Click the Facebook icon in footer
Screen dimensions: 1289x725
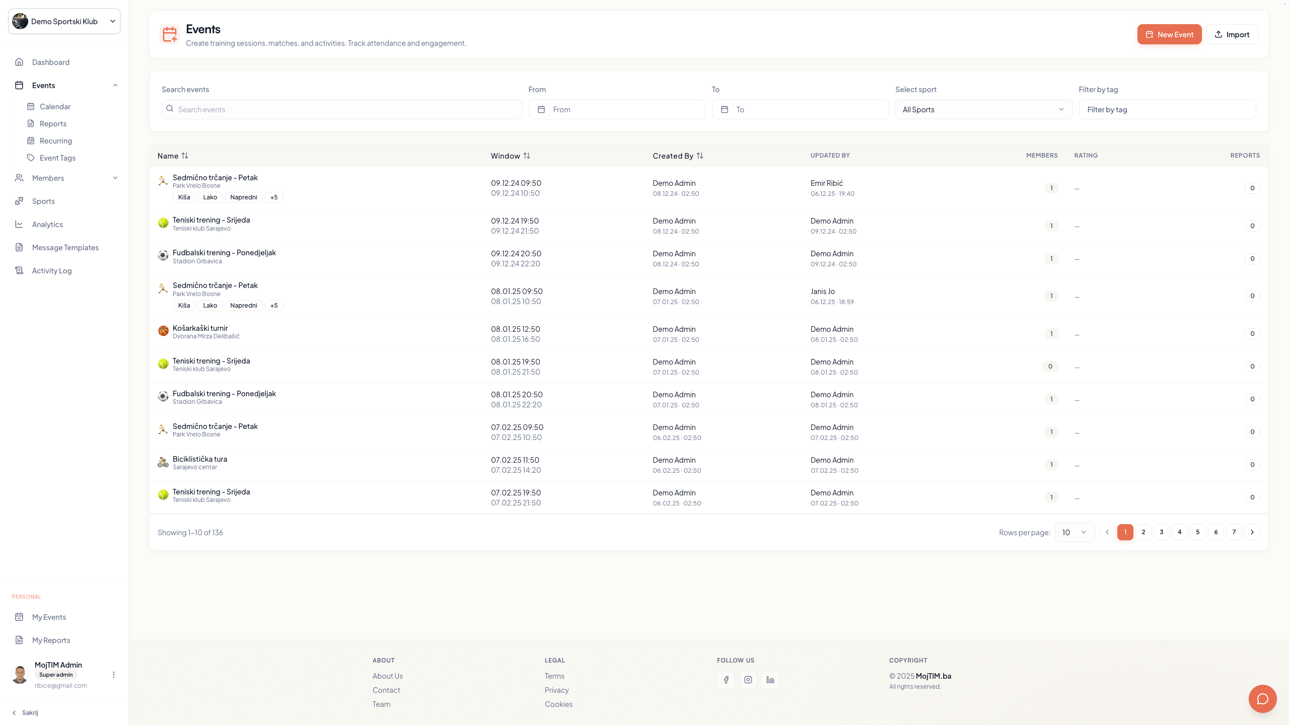click(726, 680)
